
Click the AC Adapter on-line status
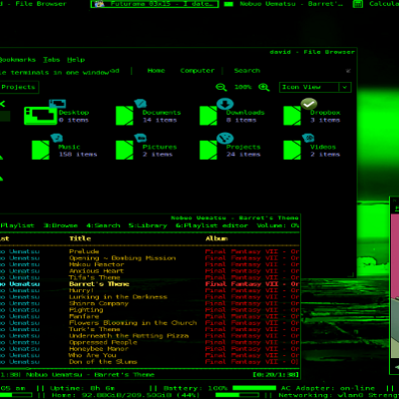pyautogui.click(x=328, y=388)
